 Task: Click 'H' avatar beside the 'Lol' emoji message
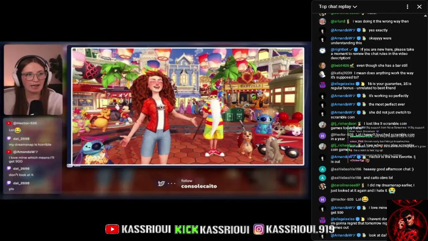[322, 199]
